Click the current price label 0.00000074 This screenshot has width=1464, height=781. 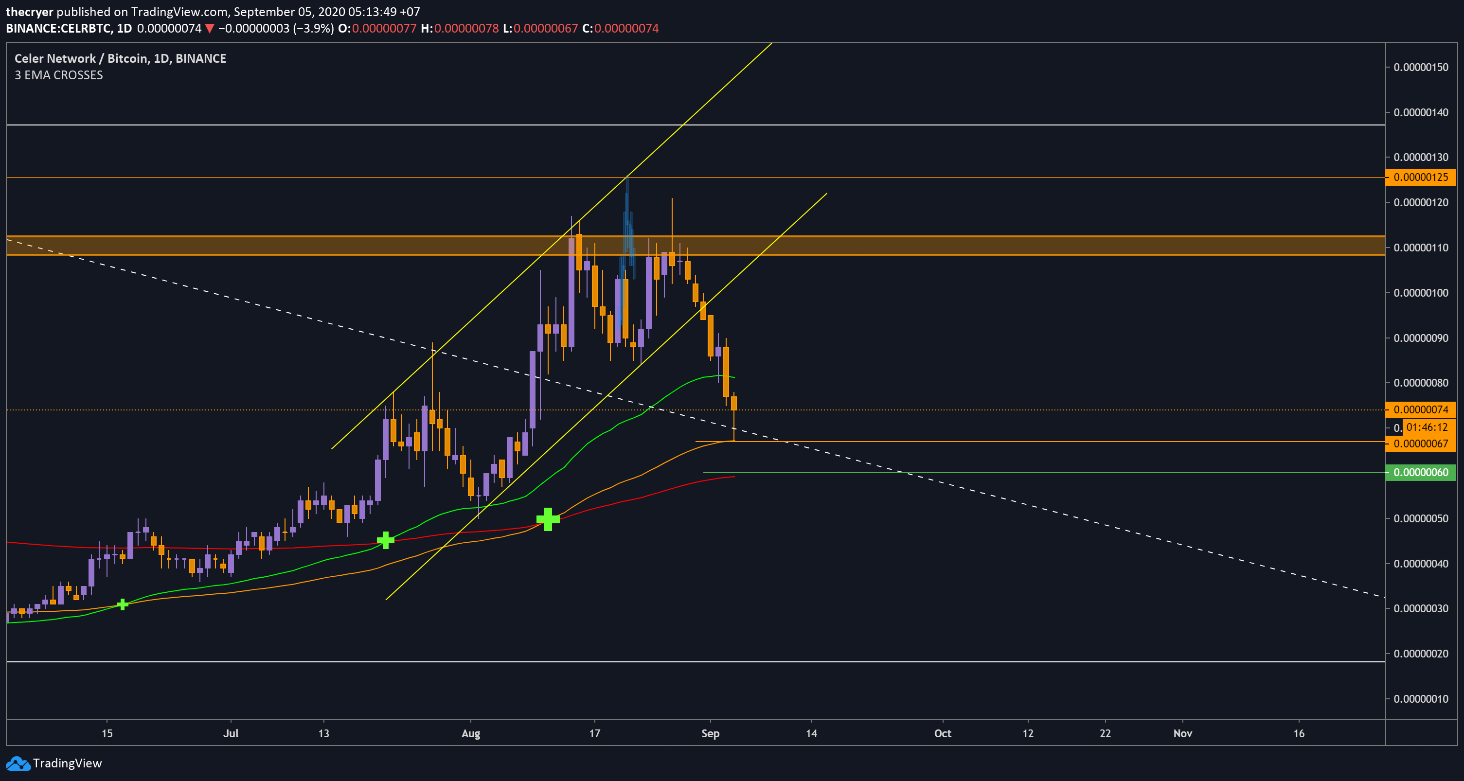(1420, 409)
